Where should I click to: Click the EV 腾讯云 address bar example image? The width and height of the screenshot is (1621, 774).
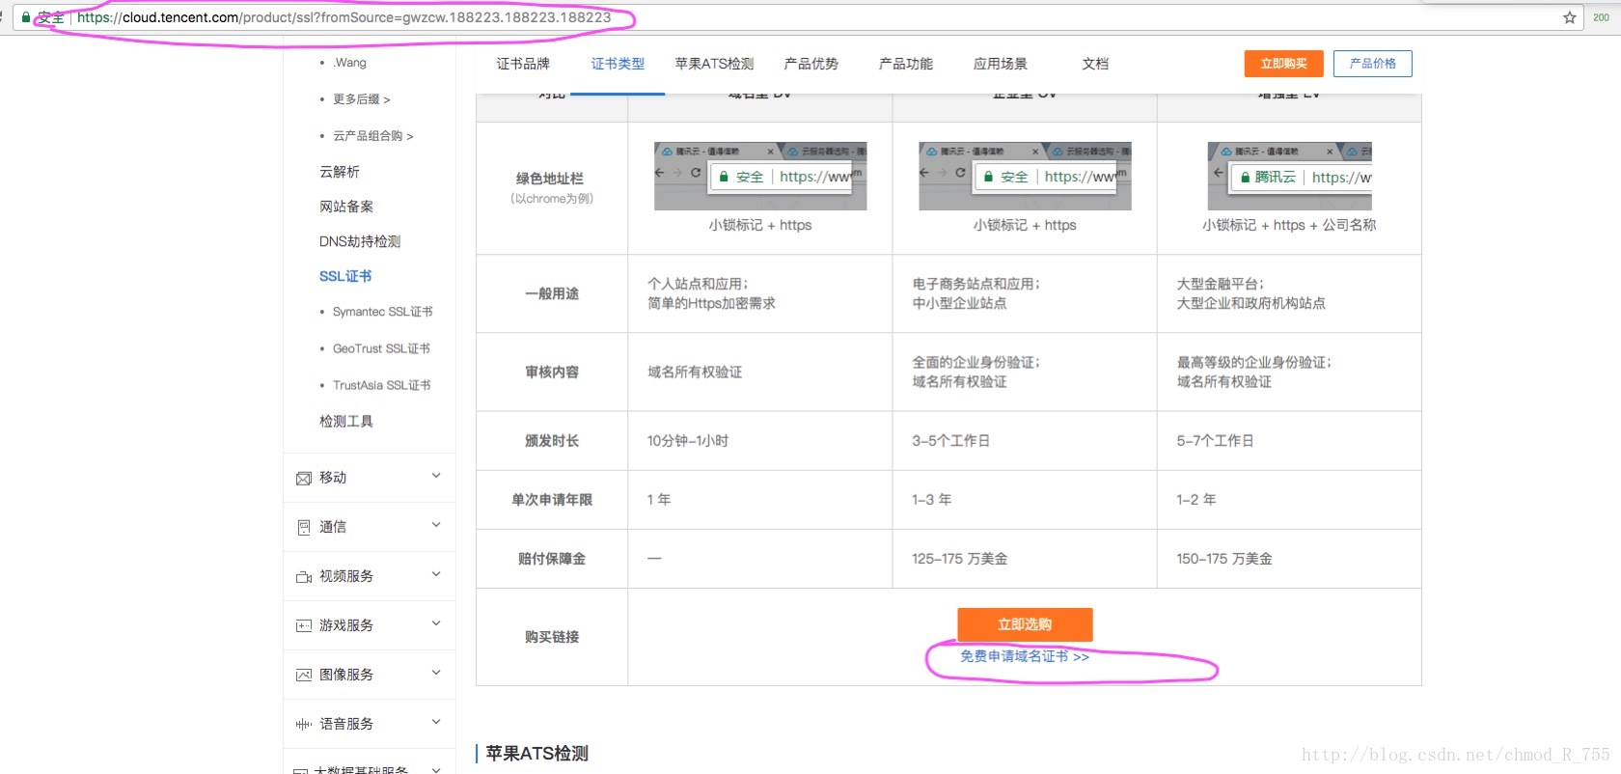click(x=1290, y=176)
